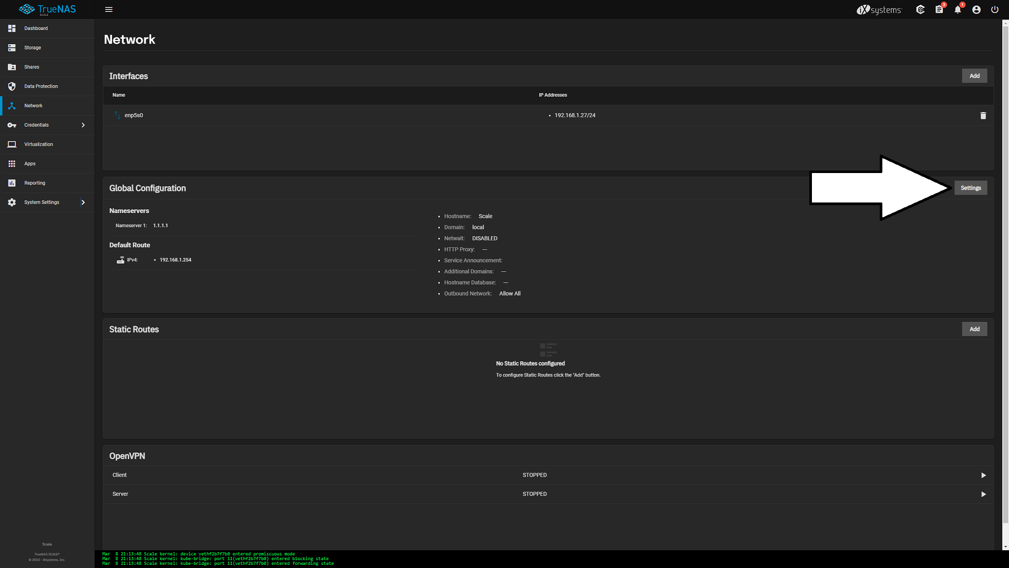Open TrueCommand status icon

pos(920,9)
